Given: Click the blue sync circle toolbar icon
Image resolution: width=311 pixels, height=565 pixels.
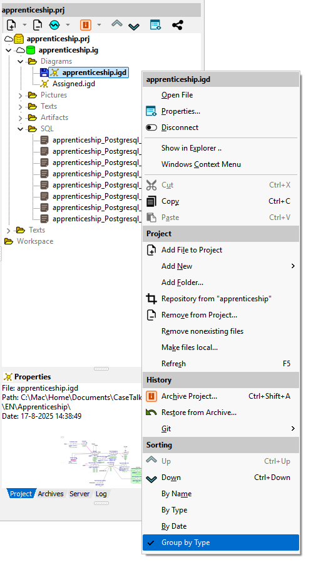Looking at the screenshot, I should (54, 25).
